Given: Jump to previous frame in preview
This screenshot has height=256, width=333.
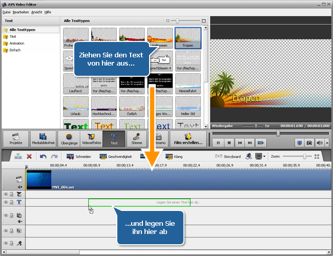Looking at the screenshot, I should point(240,143).
